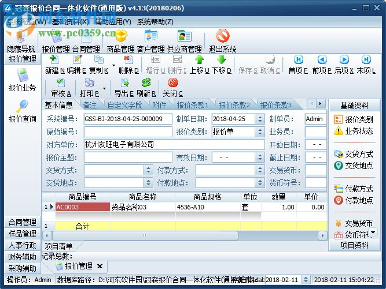Open 报价类别 in 基础资料 panel

pos(354,119)
